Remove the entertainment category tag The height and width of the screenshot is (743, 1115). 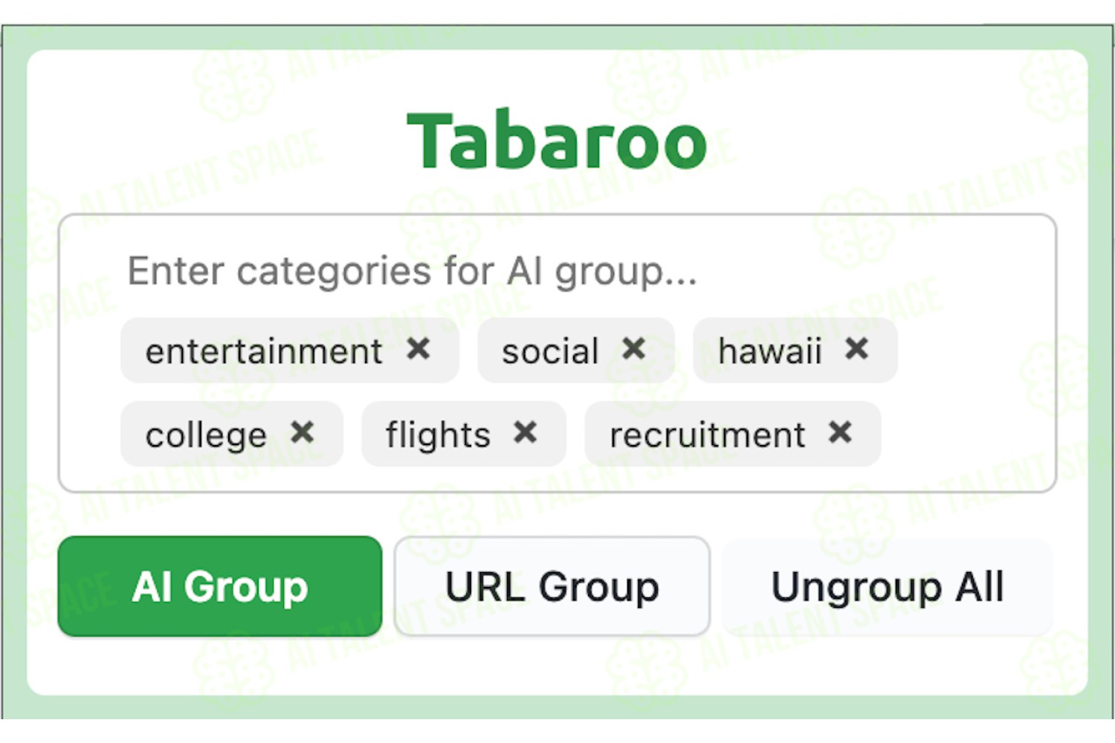[x=418, y=348]
